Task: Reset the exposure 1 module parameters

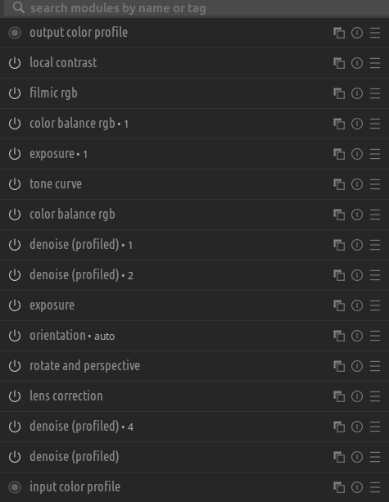Action: coord(357,154)
